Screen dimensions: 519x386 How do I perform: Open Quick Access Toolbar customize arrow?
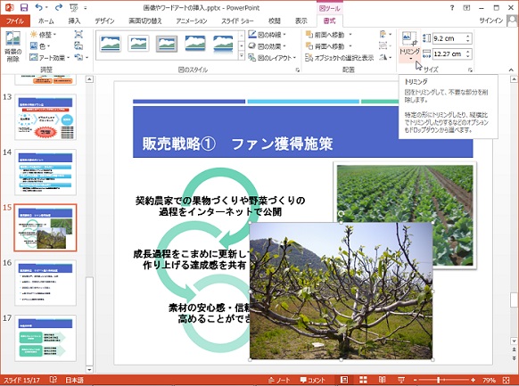point(86,8)
